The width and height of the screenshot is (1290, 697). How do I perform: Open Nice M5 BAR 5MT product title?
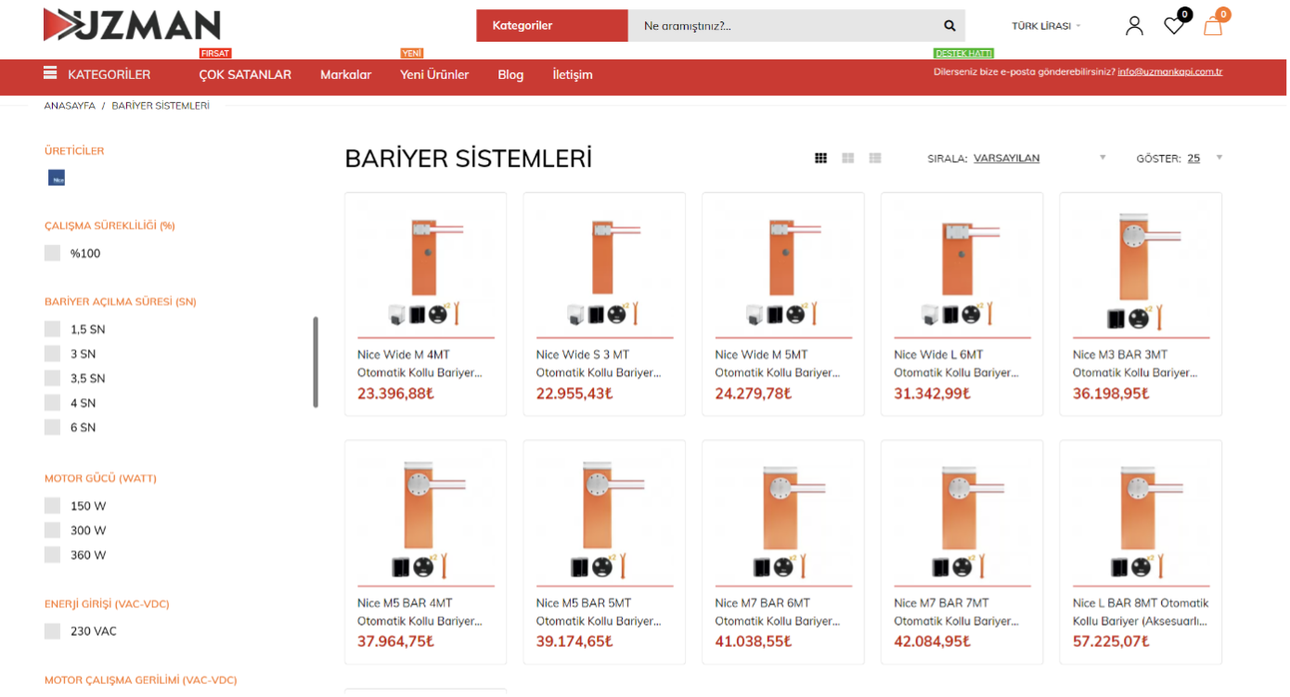pyautogui.click(x=599, y=613)
